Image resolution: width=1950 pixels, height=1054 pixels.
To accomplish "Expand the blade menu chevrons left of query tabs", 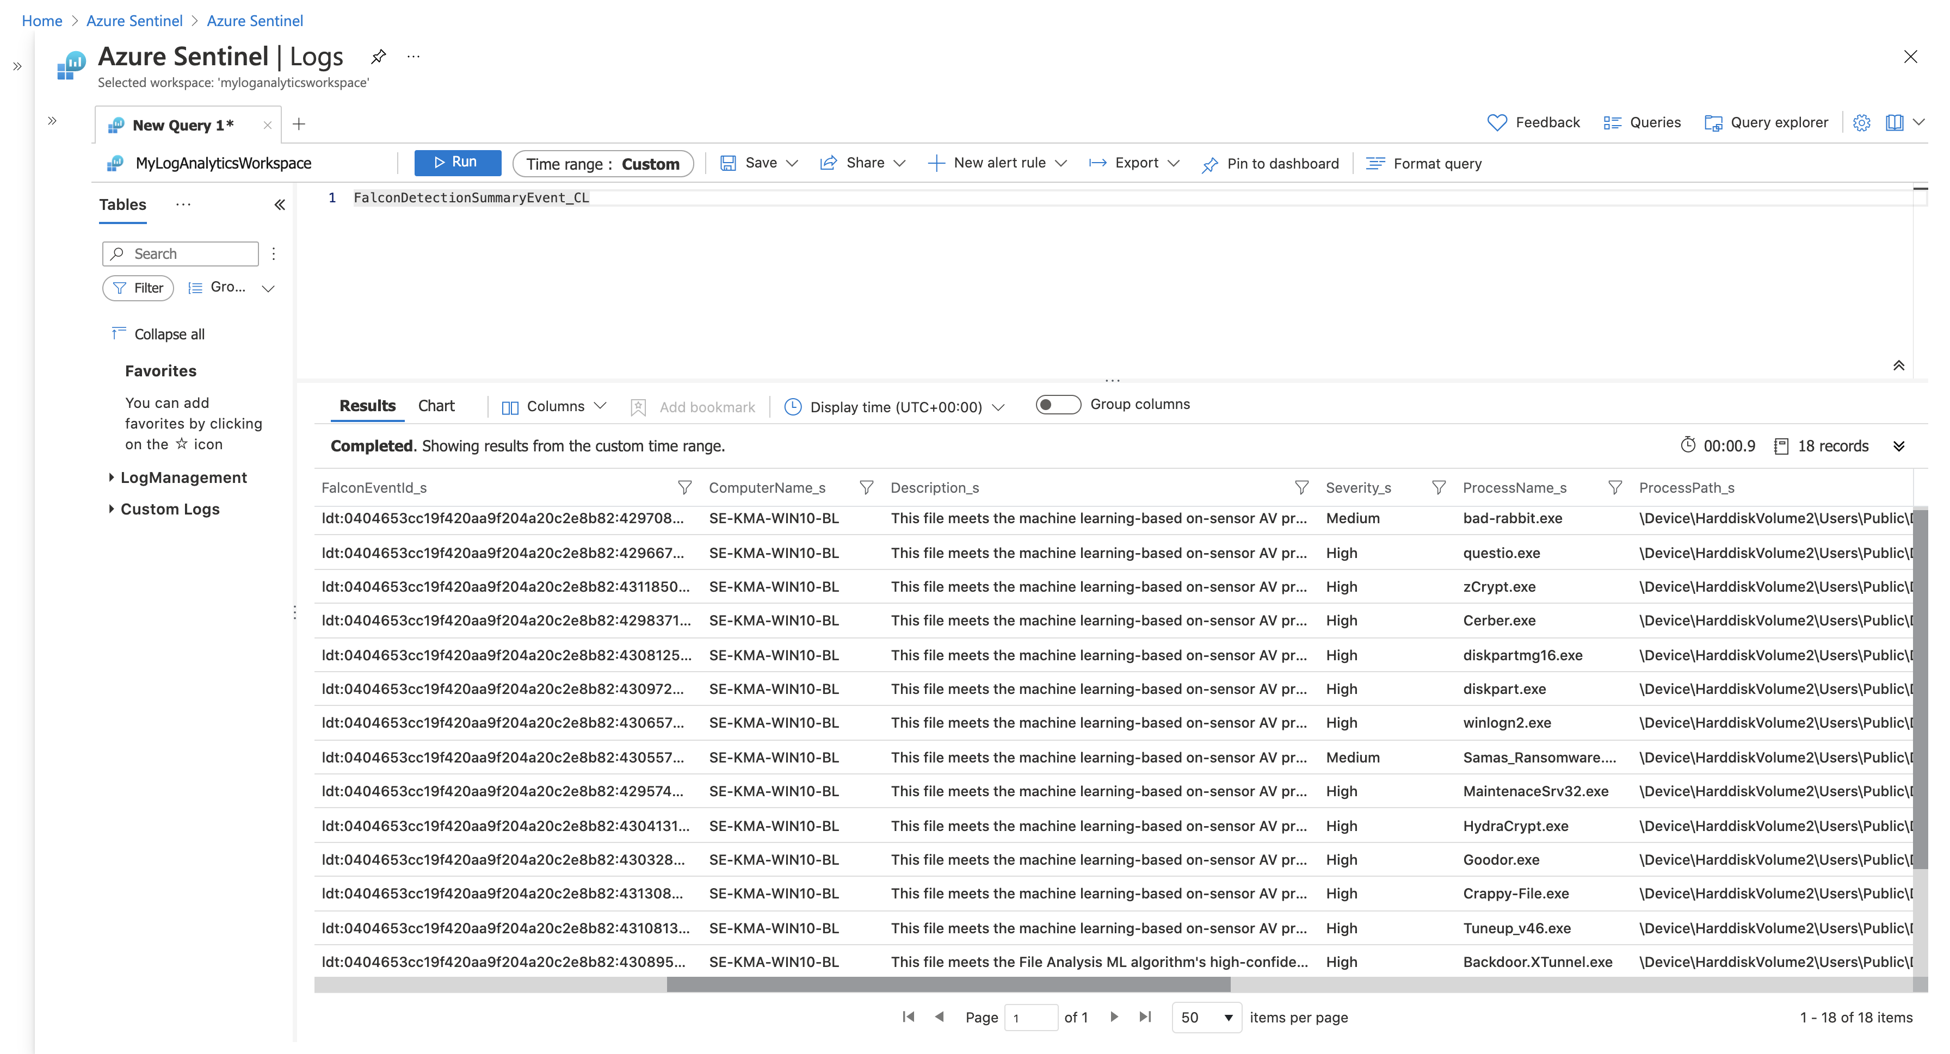I will (52, 121).
